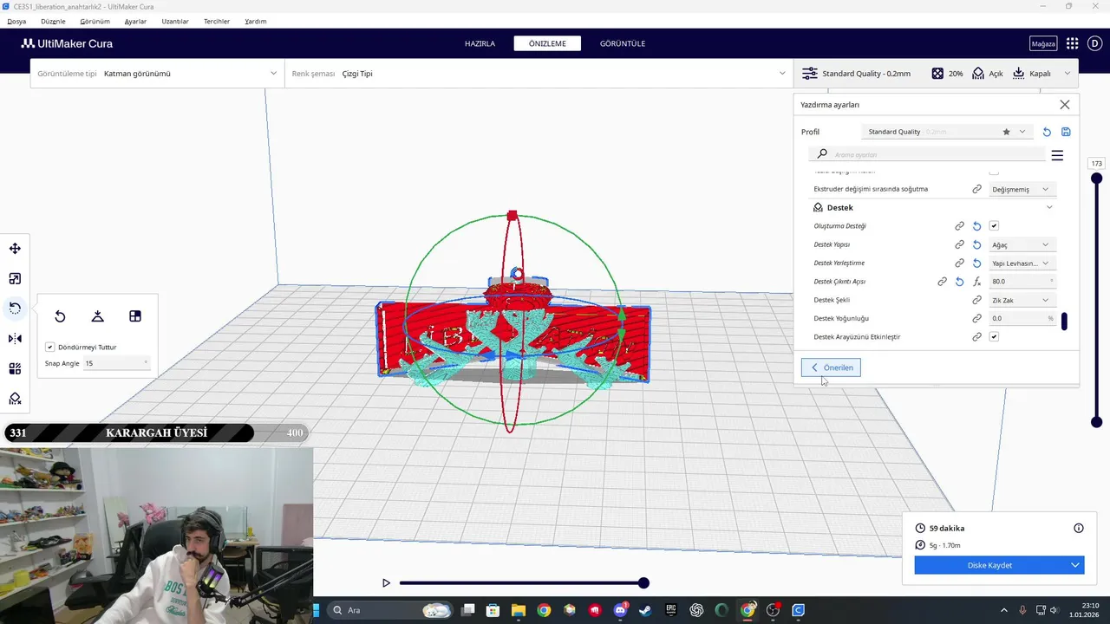Open the Görüntüleme tipi dropdown
This screenshot has width=1110, height=624.
pos(157,74)
